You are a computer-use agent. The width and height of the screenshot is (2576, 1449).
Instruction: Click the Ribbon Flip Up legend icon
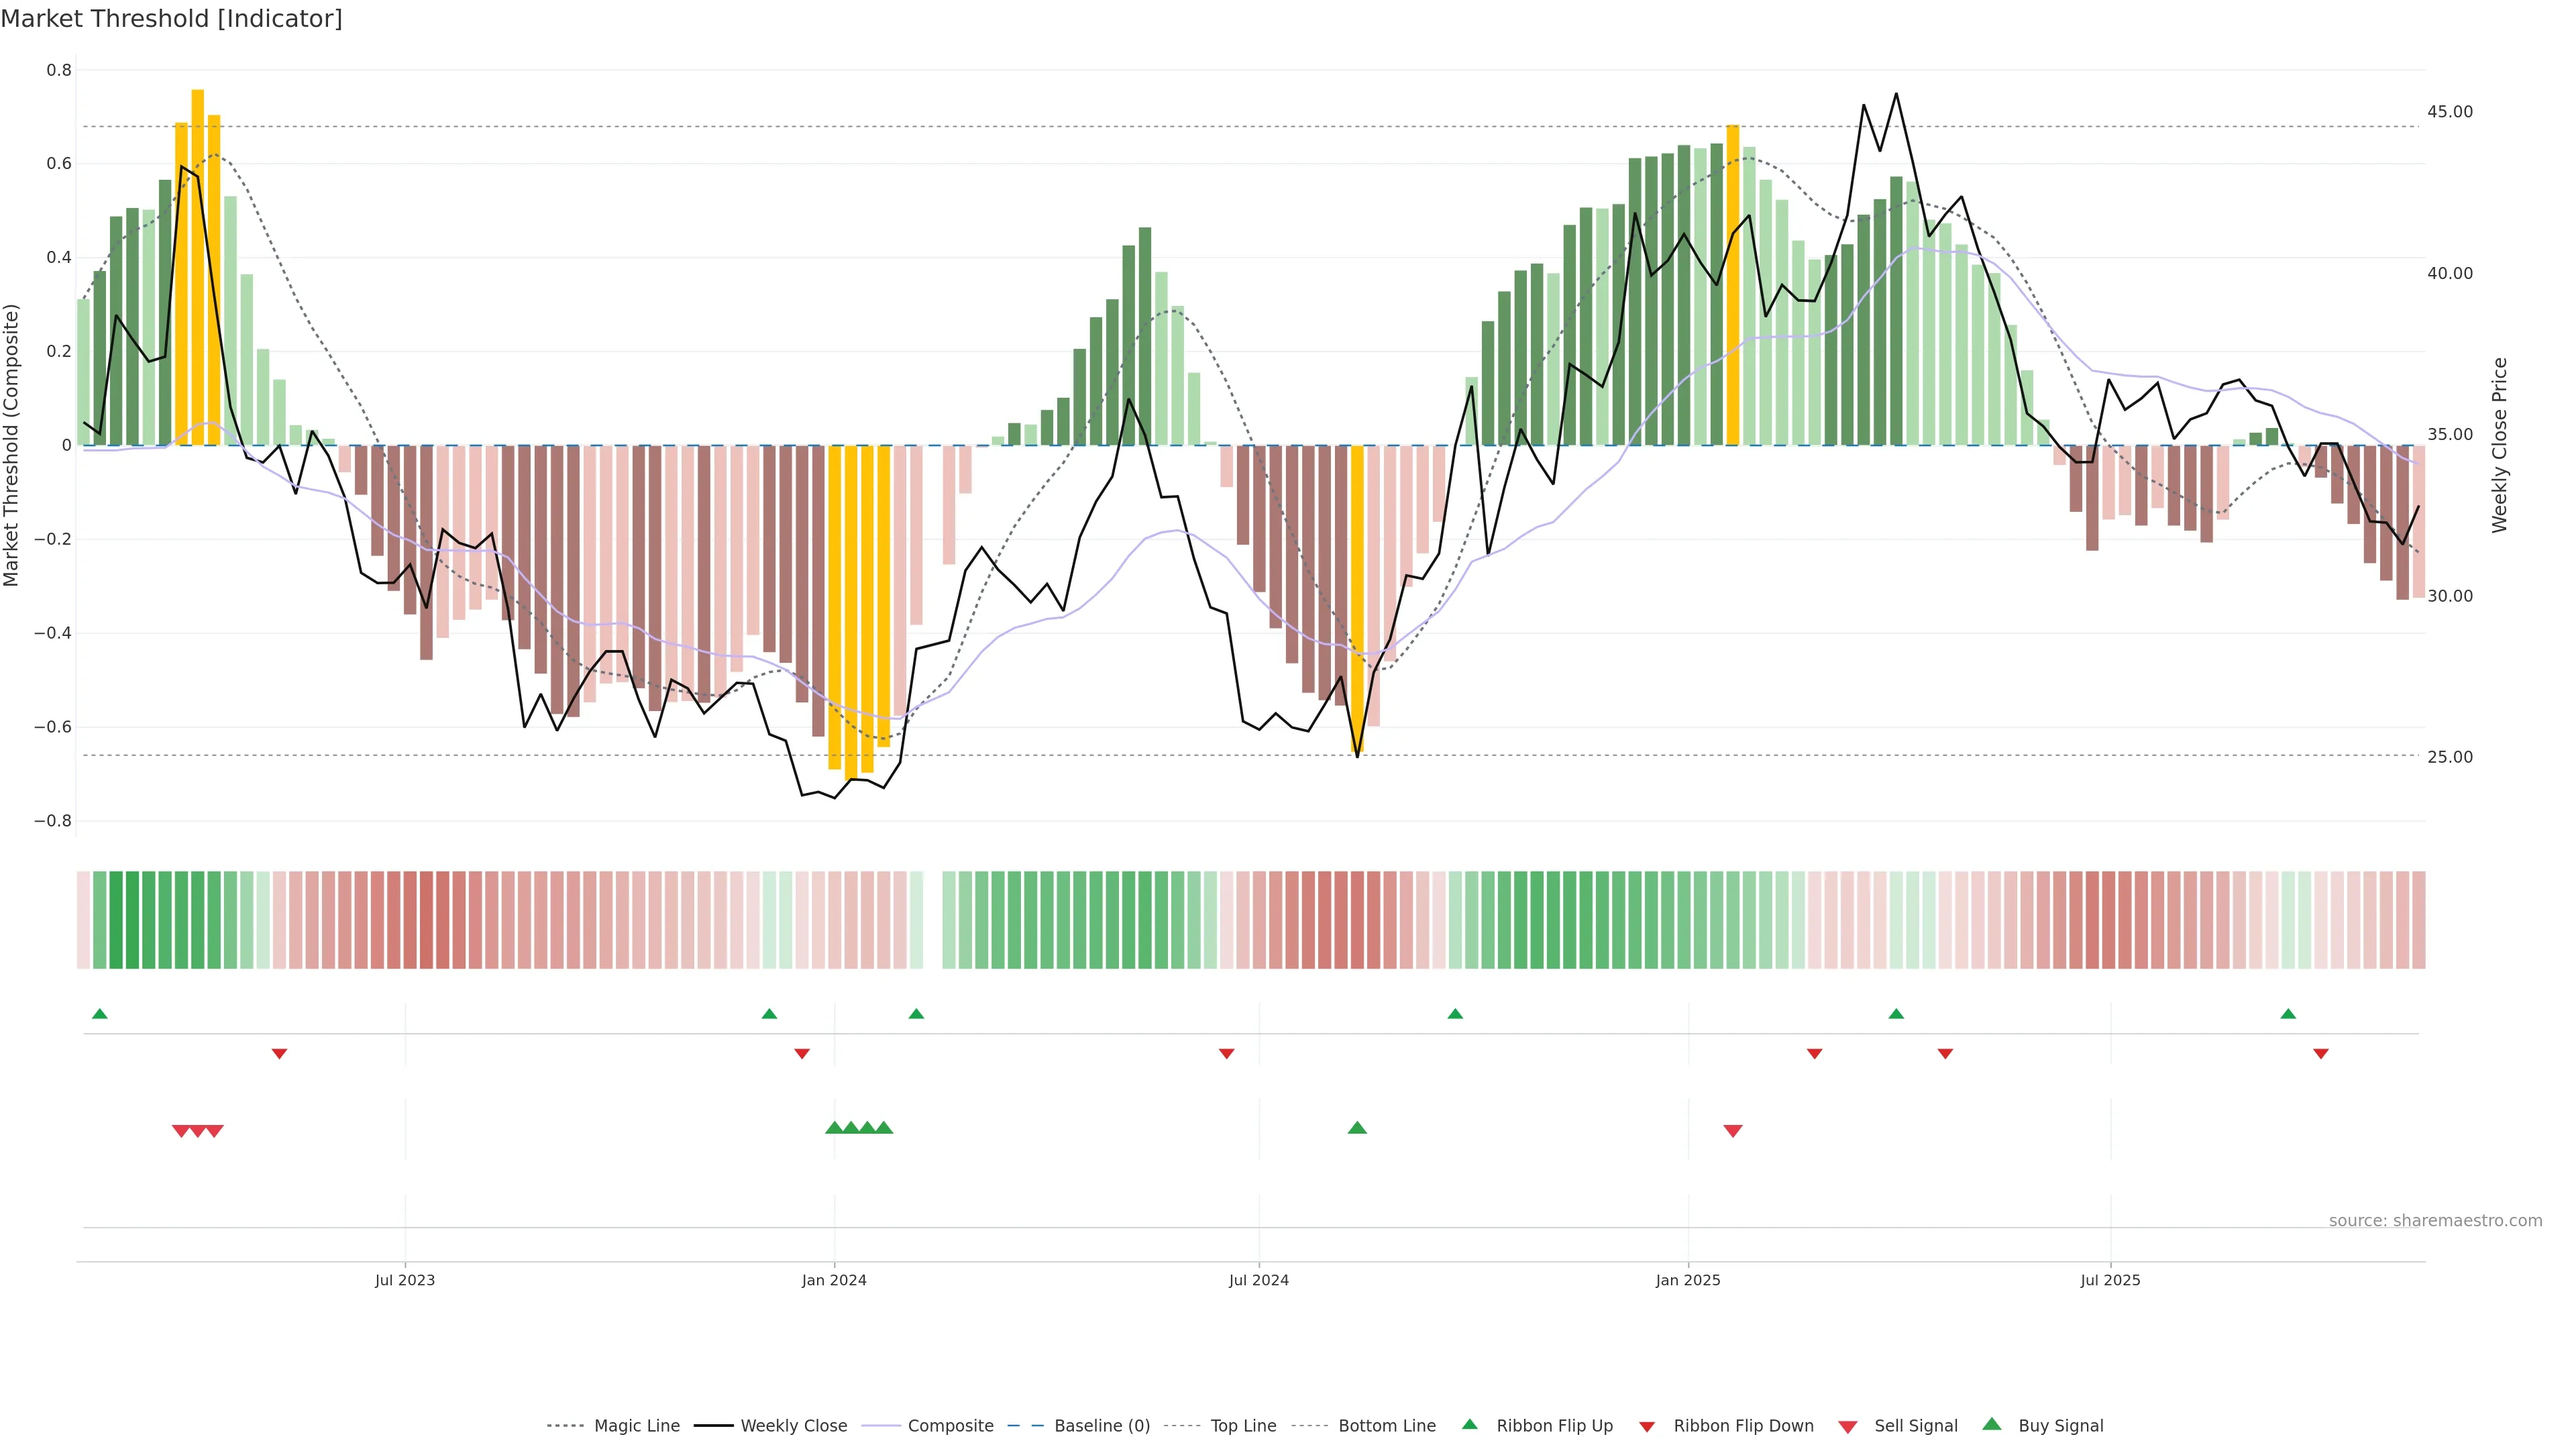click(1469, 1424)
